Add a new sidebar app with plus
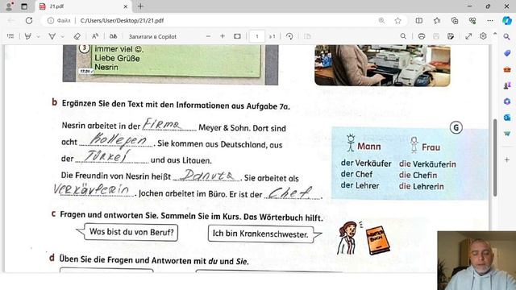516x290 pixels. tap(507, 159)
